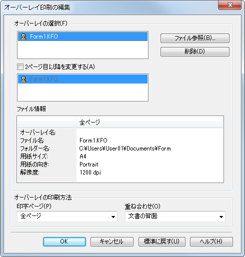Click the folder path C:¥Users¥User01¥Documents¥Form
Screen dimensions: 245x257
coord(125,148)
